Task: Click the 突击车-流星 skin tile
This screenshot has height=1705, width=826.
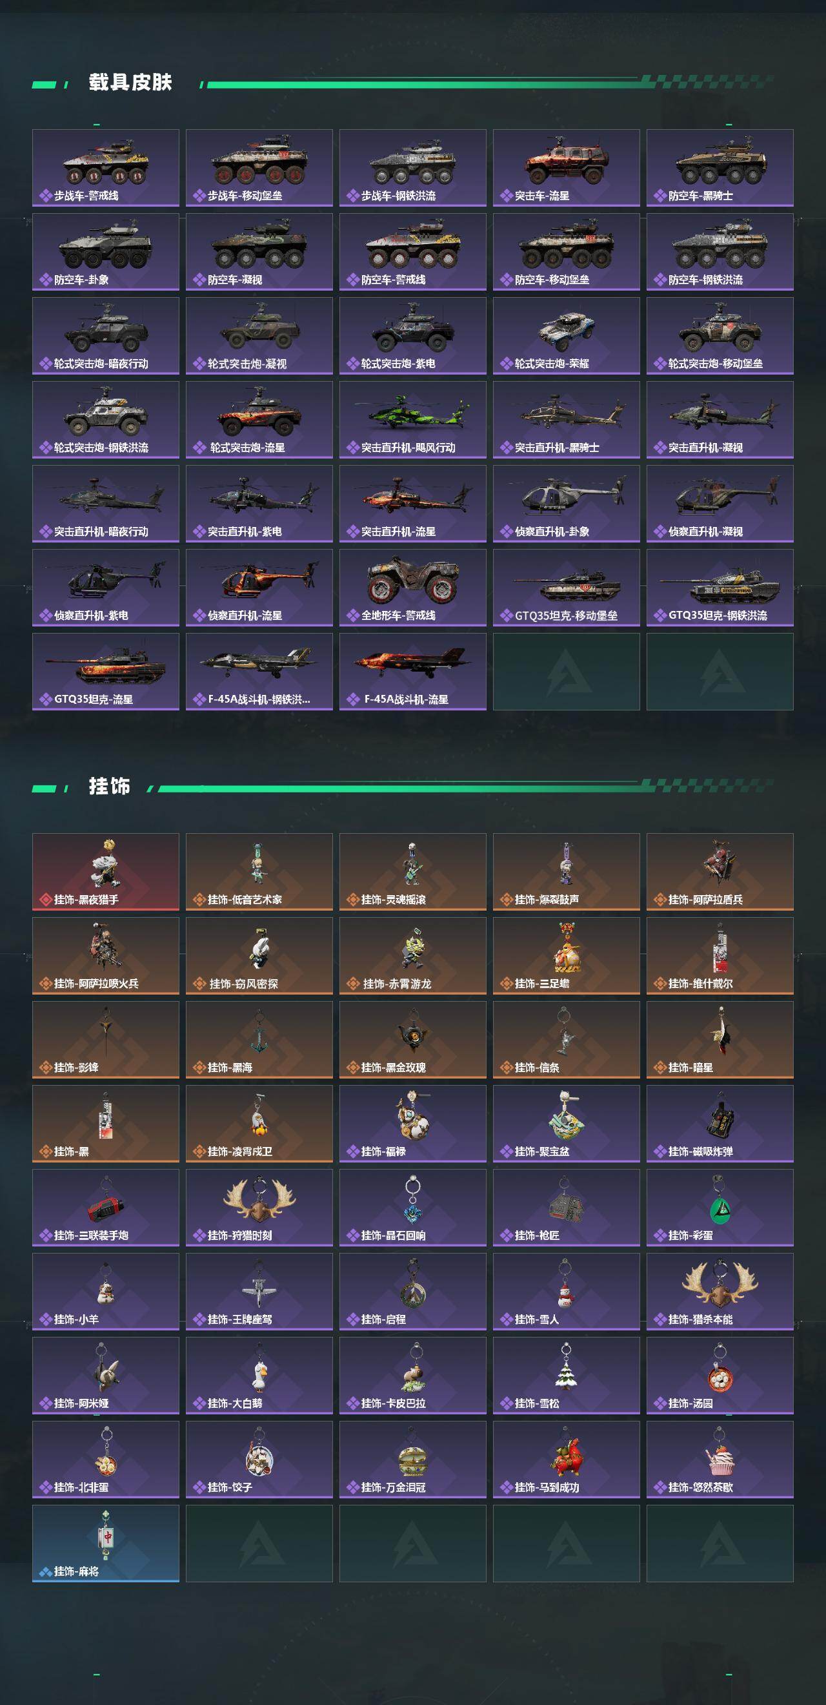Action: tap(566, 167)
